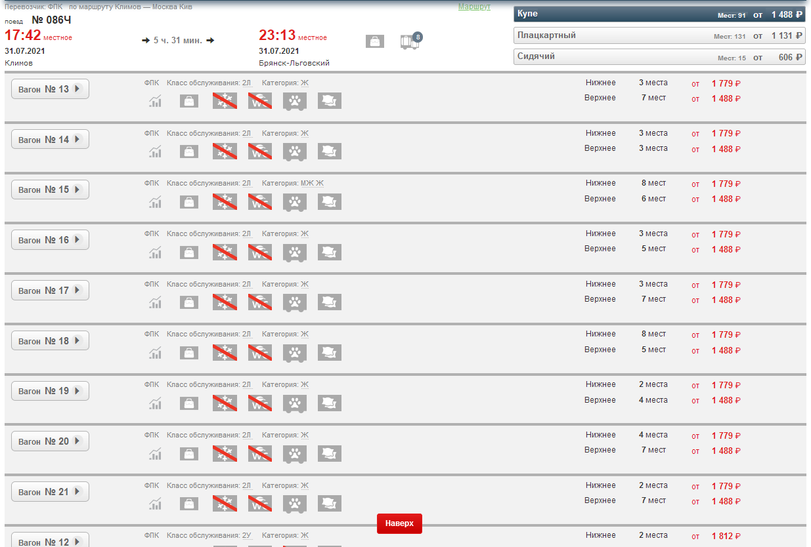Screen dimensions: 811x547
Task: Click dynamic pricing chart icon for wagon 13
Action: point(155,101)
